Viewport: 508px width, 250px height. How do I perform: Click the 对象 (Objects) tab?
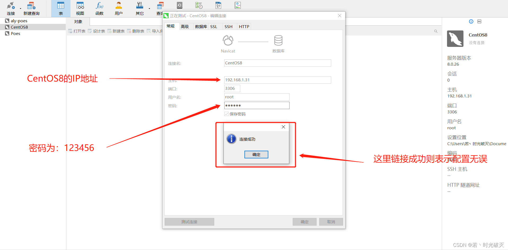78,22
